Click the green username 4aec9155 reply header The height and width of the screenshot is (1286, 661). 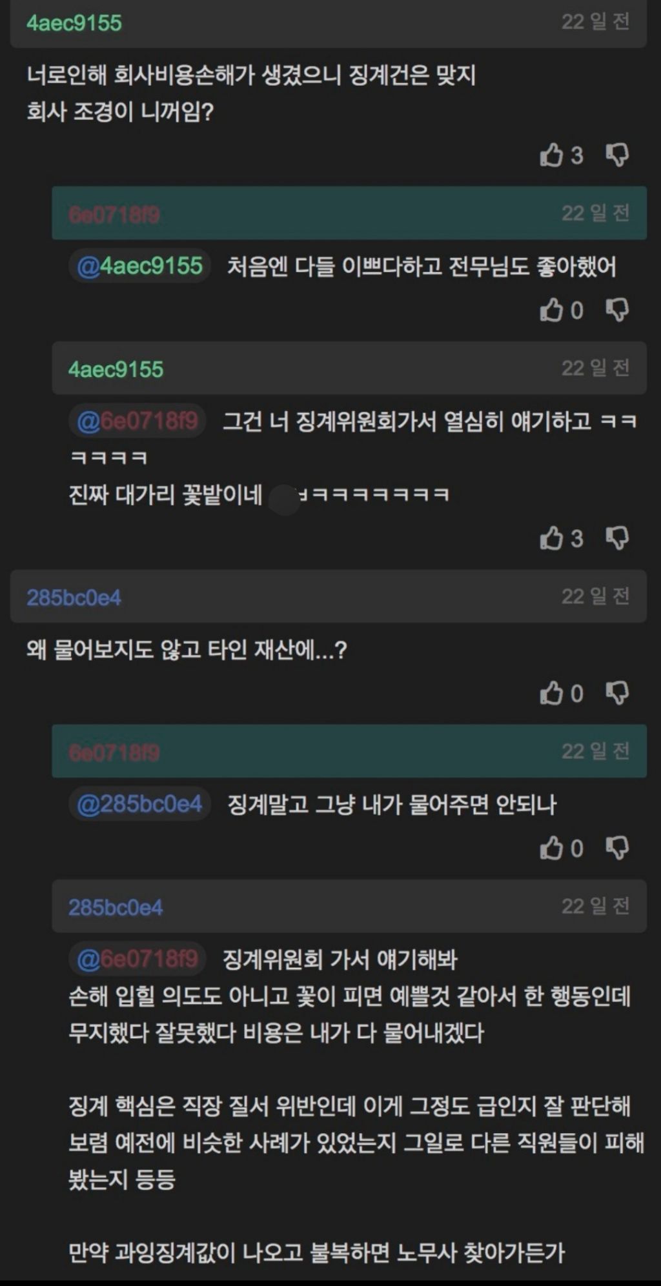[x=116, y=369]
